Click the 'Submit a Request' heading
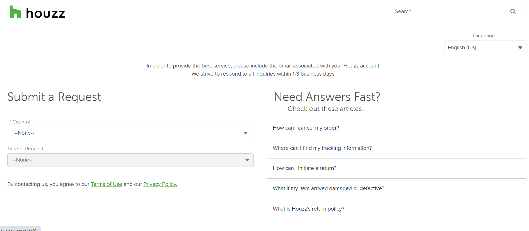The width and height of the screenshot is (529, 231). tap(54, 97)
